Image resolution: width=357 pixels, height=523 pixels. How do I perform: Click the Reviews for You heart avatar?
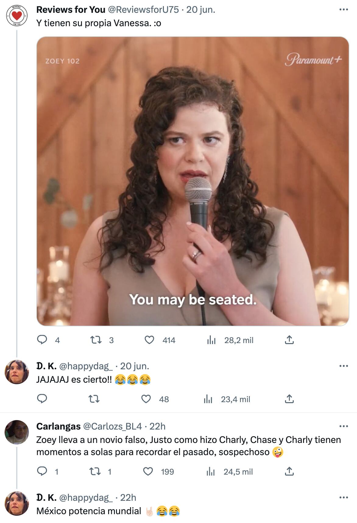point(17,15)
